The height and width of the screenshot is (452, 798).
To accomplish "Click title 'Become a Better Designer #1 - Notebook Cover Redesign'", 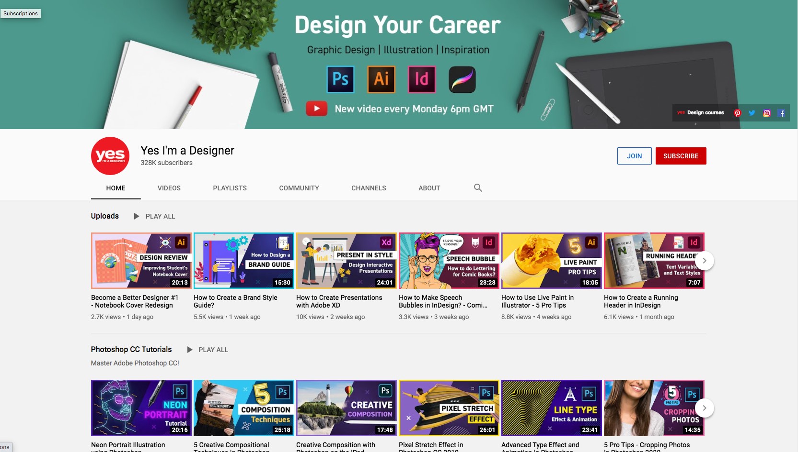I will [135, 301].
